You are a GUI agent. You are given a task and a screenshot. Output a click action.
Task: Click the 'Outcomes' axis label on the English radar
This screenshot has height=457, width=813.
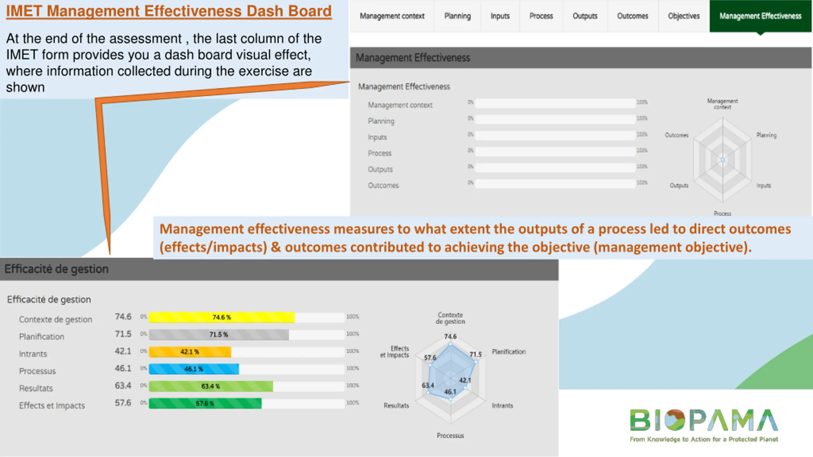(677, 135)
